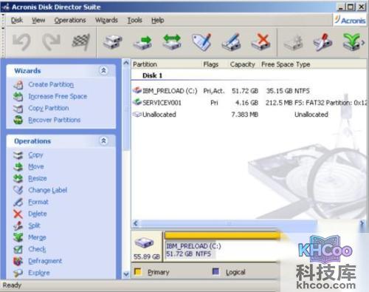Sort by the Capacity column header
Viewport: 369px width, 292px height.
(243, 64)
